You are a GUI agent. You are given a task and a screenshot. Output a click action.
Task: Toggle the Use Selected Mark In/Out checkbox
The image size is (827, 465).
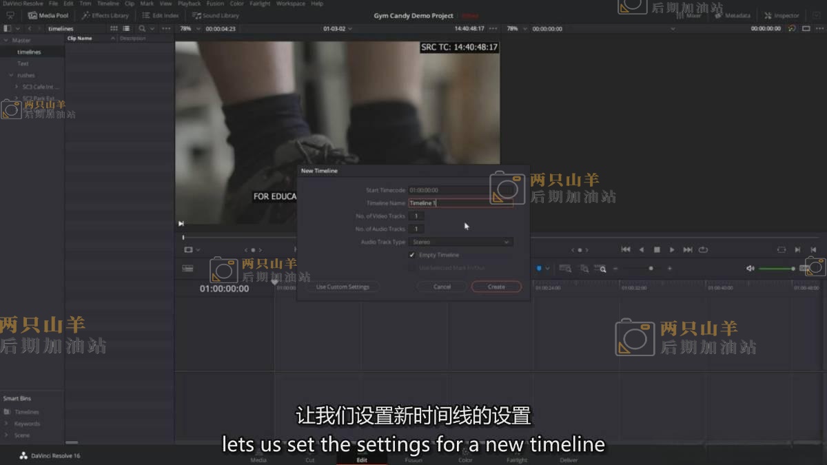pos(412,267)
